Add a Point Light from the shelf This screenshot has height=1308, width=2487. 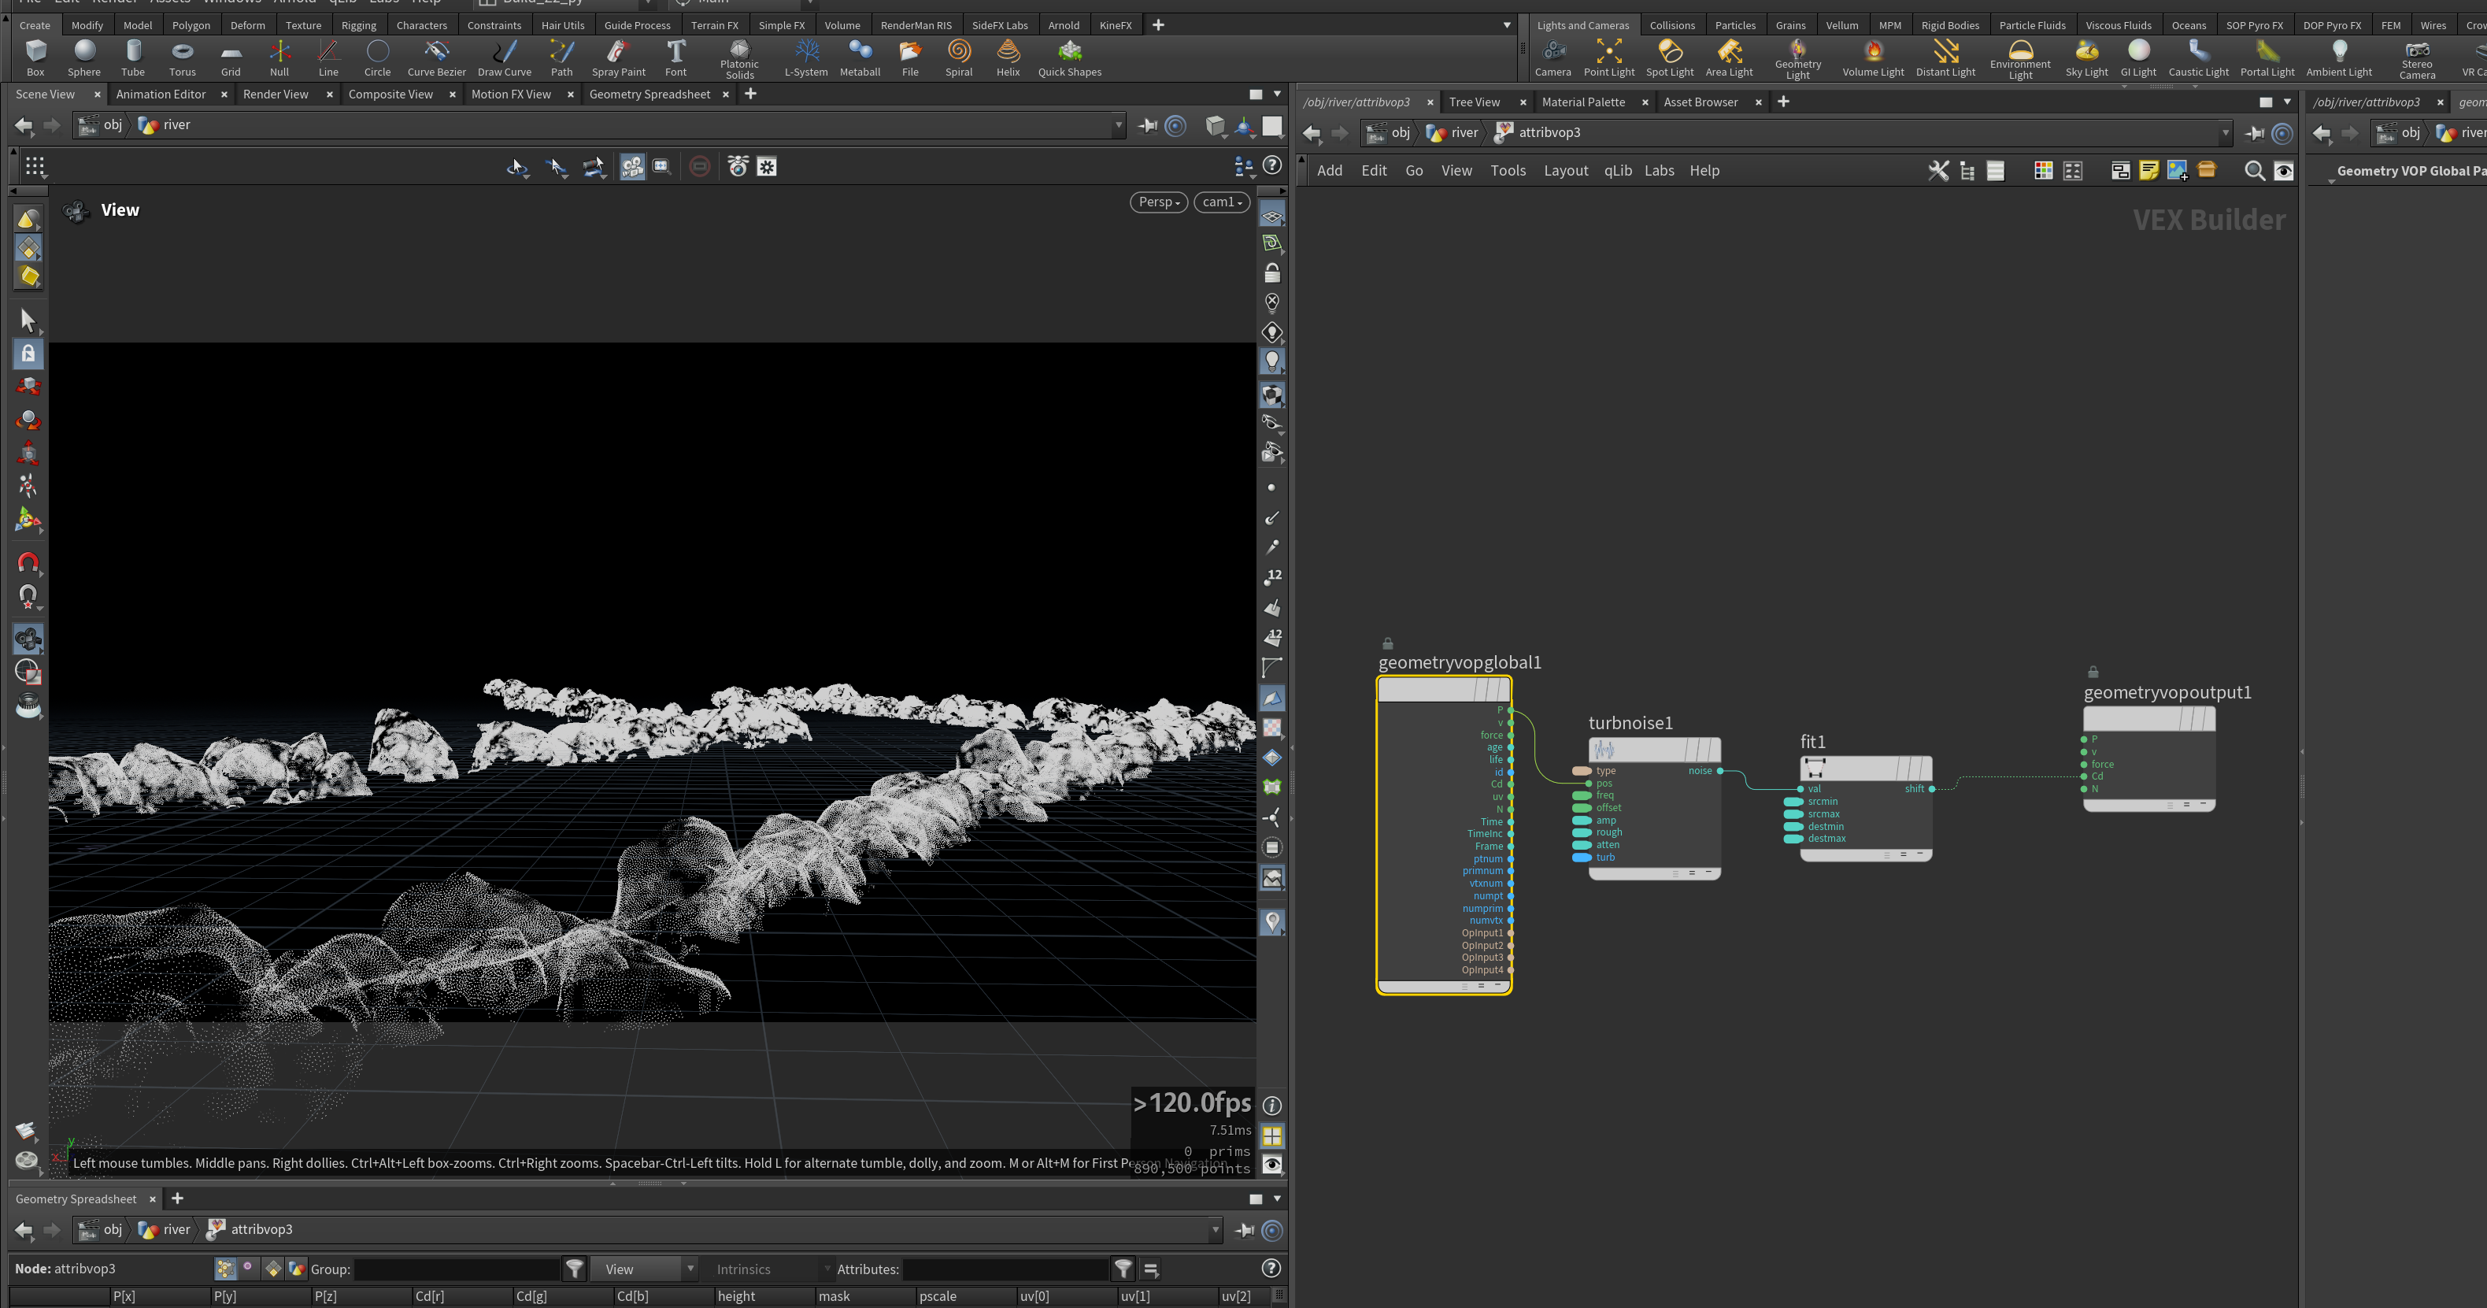tap(1608, 58)
